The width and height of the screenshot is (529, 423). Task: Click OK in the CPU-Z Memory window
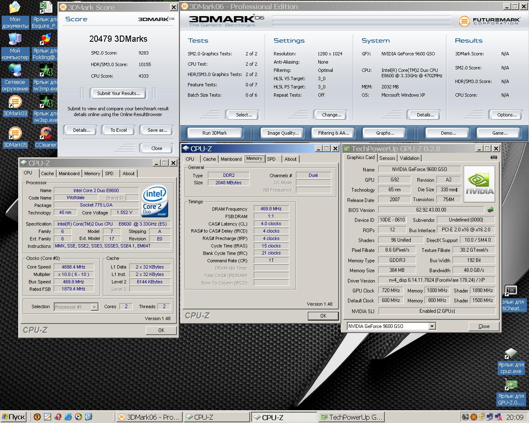click(323, 316)
